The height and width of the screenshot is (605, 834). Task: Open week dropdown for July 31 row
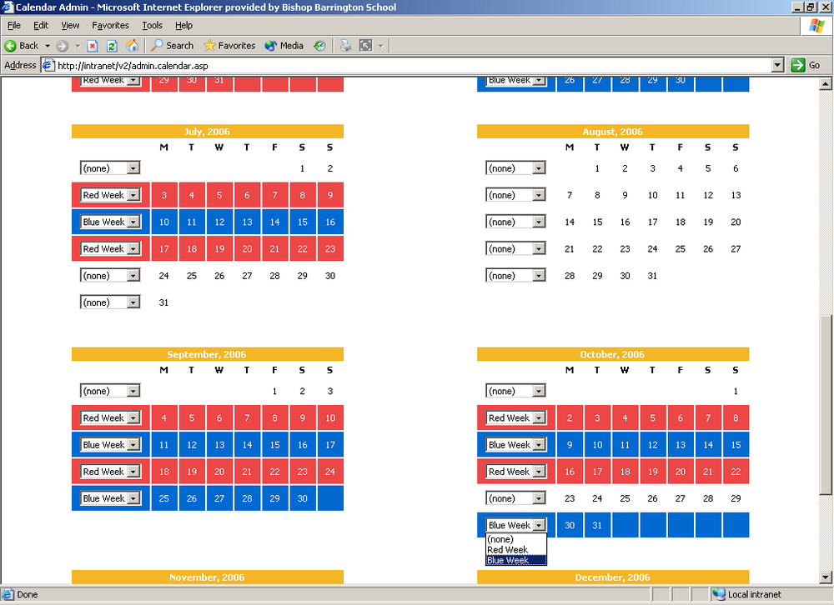click(x=110, y=302)
